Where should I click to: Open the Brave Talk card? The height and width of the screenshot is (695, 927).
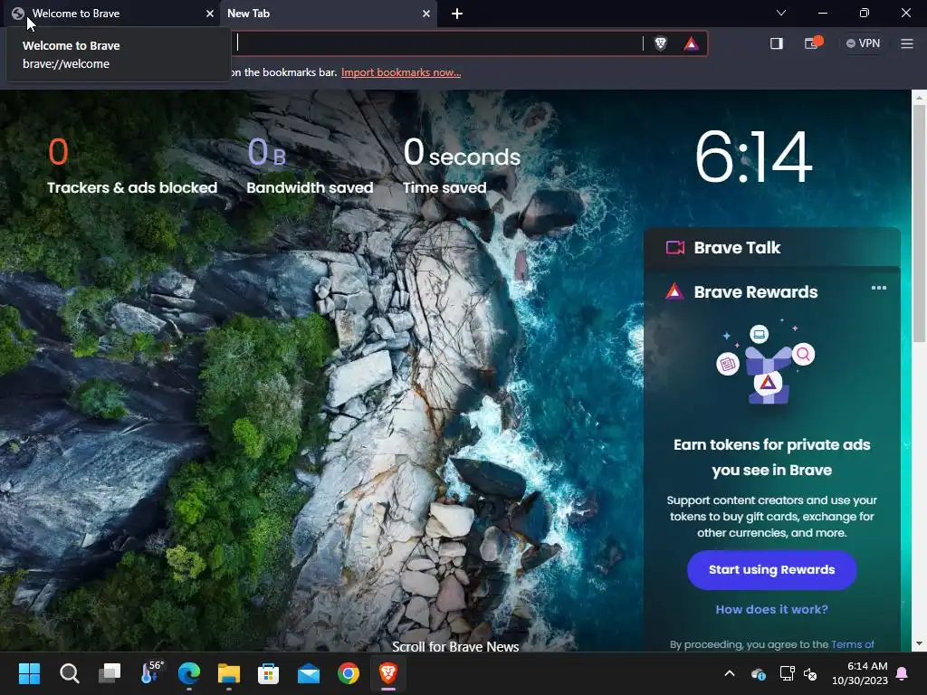(x=771, y=247)
